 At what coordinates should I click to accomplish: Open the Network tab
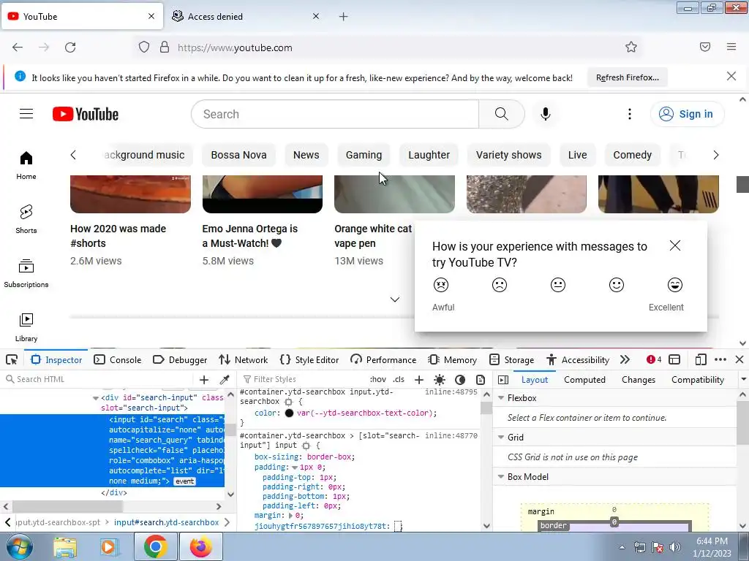[x=243, y=359]
